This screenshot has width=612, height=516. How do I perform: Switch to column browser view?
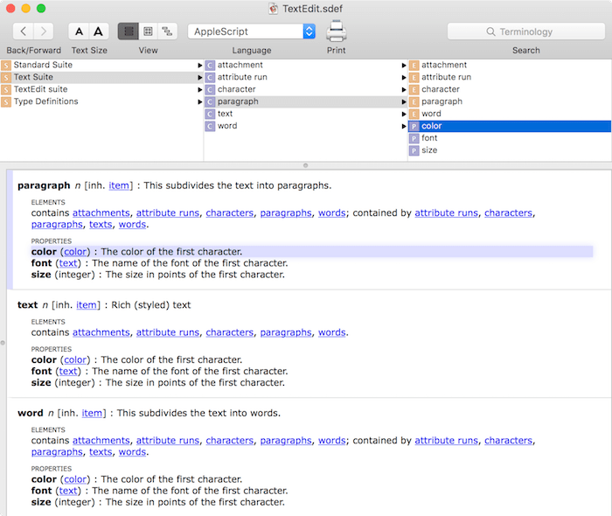(x=129, y=31)
